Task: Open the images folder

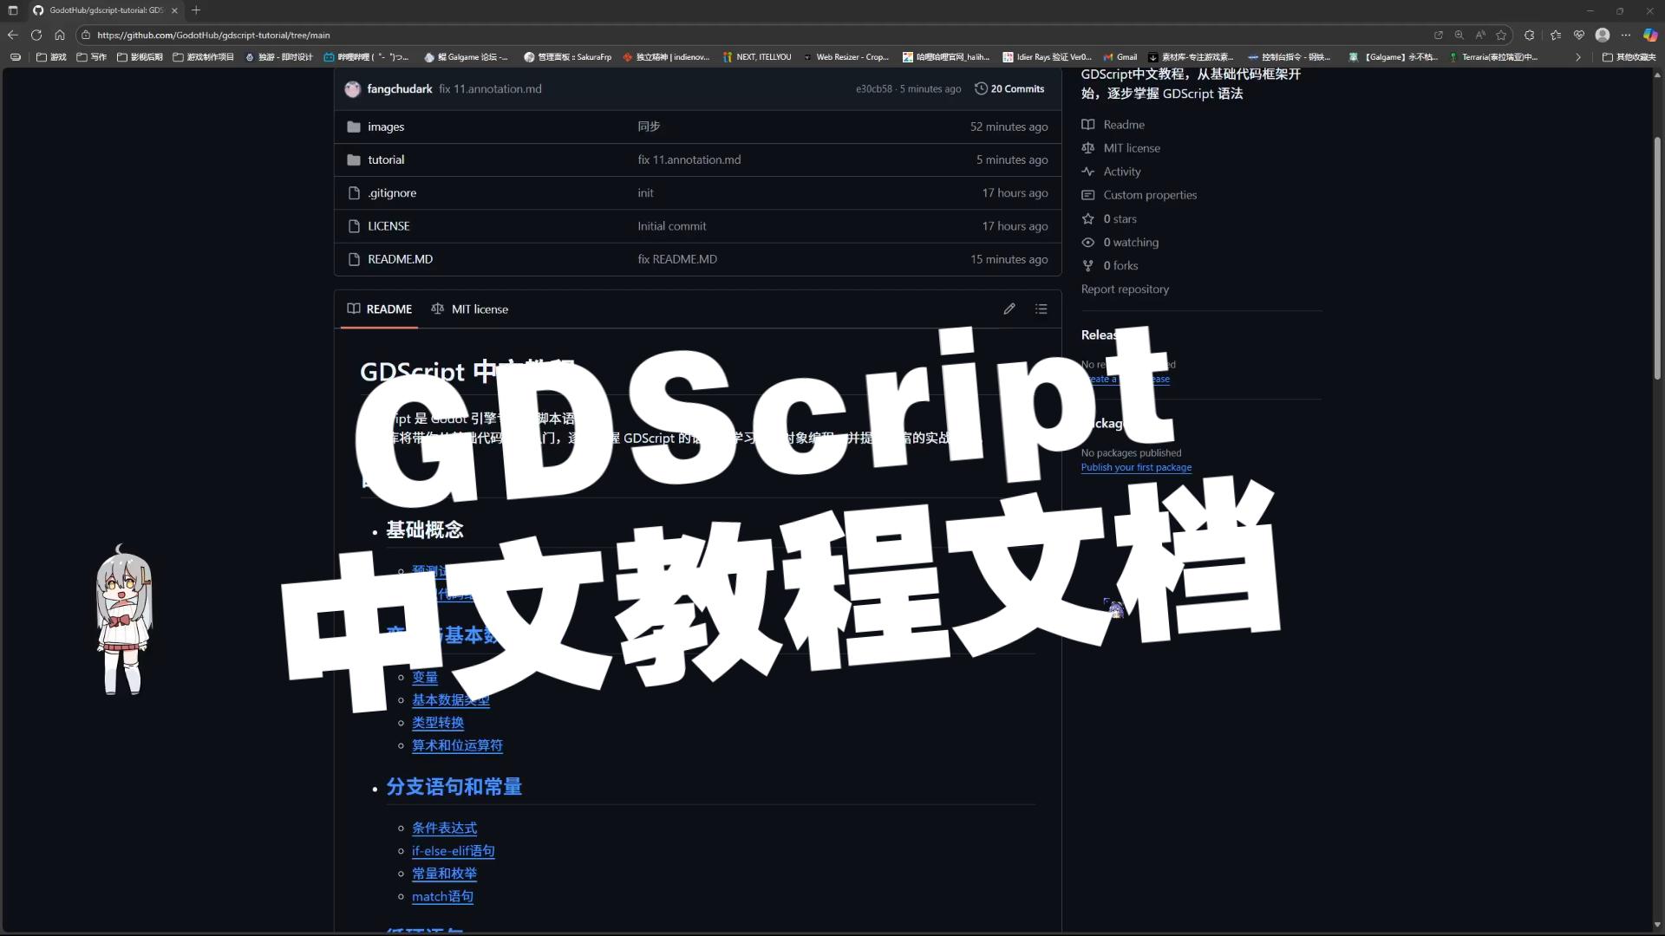Action: 386,127
